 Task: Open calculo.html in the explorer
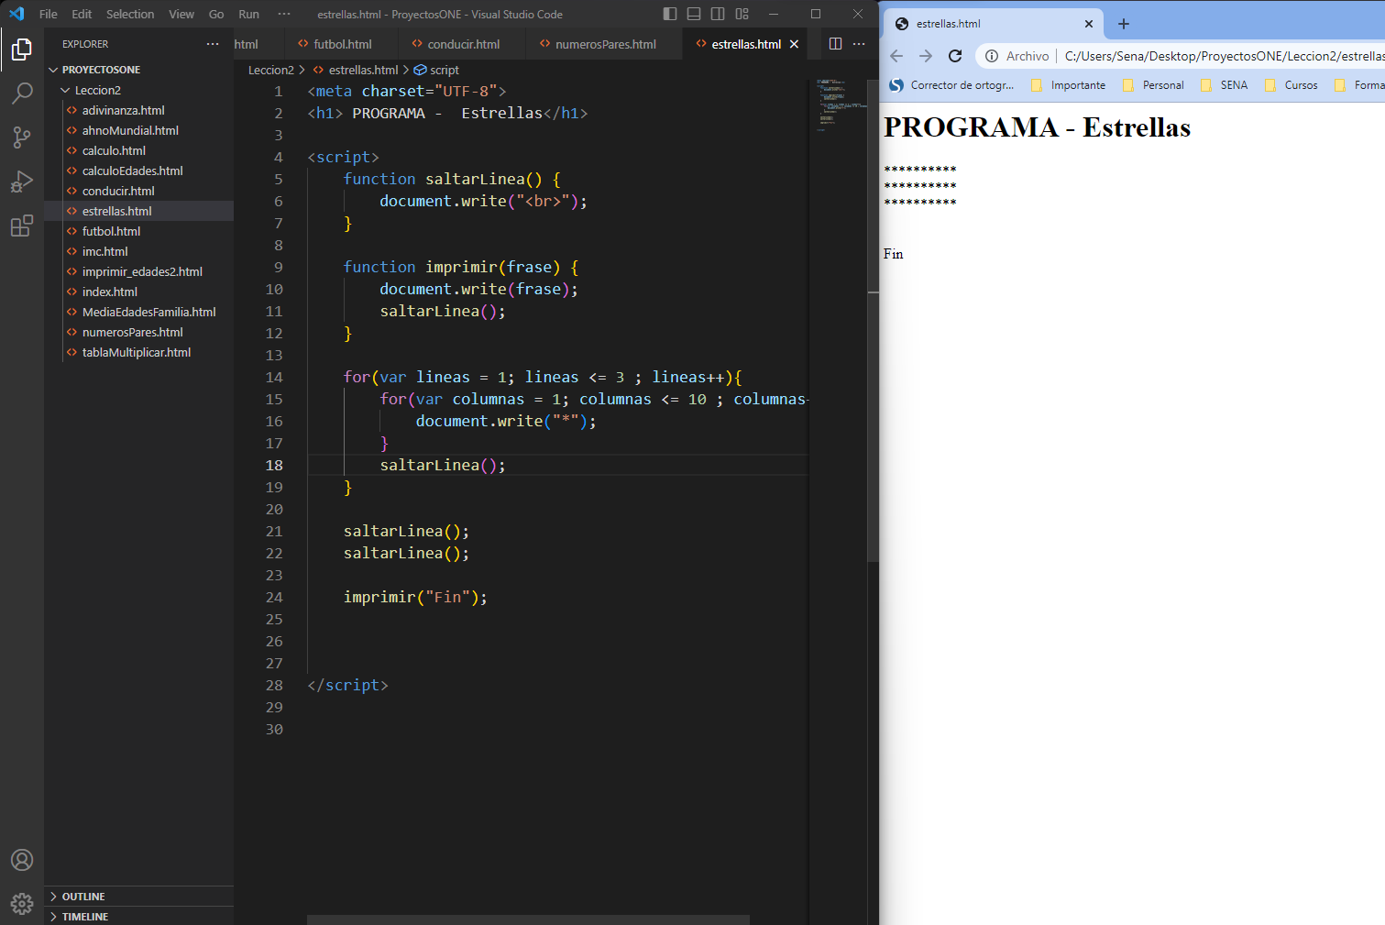[x=138, y=150]
